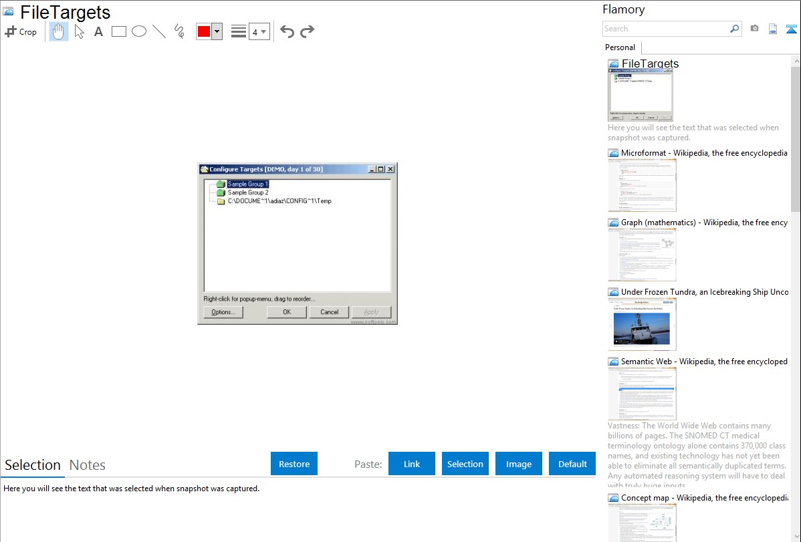The width and height of the screenshot is (801, 542).
Task: Select the Crop tool
Action: (x=21, y=31)
